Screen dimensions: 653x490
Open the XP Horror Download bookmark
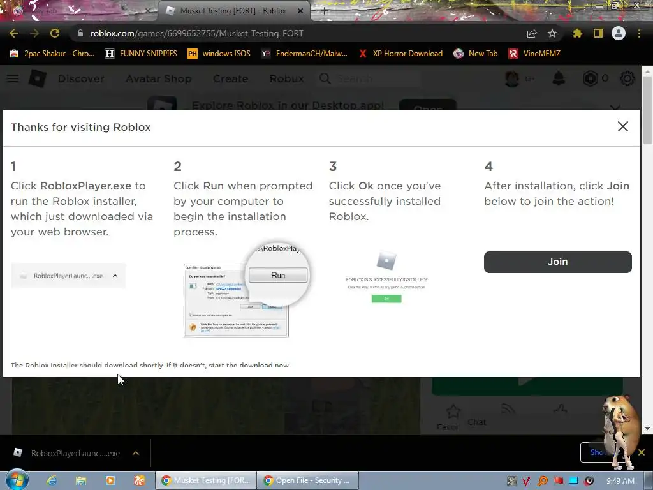pos(401,54)
